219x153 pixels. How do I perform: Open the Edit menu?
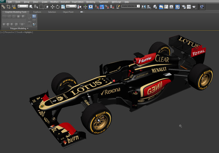(x=10, y=2)
